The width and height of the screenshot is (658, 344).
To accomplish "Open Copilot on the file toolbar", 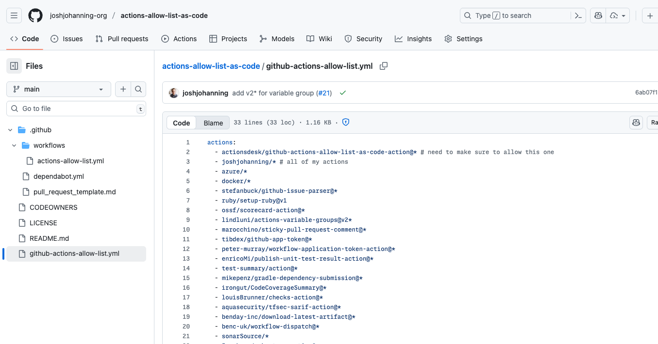I will [x=636, y=123].
